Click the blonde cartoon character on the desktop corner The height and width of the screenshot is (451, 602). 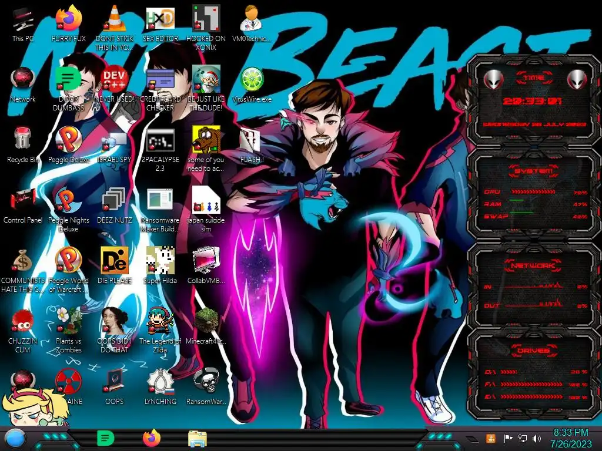pos(35,408)
